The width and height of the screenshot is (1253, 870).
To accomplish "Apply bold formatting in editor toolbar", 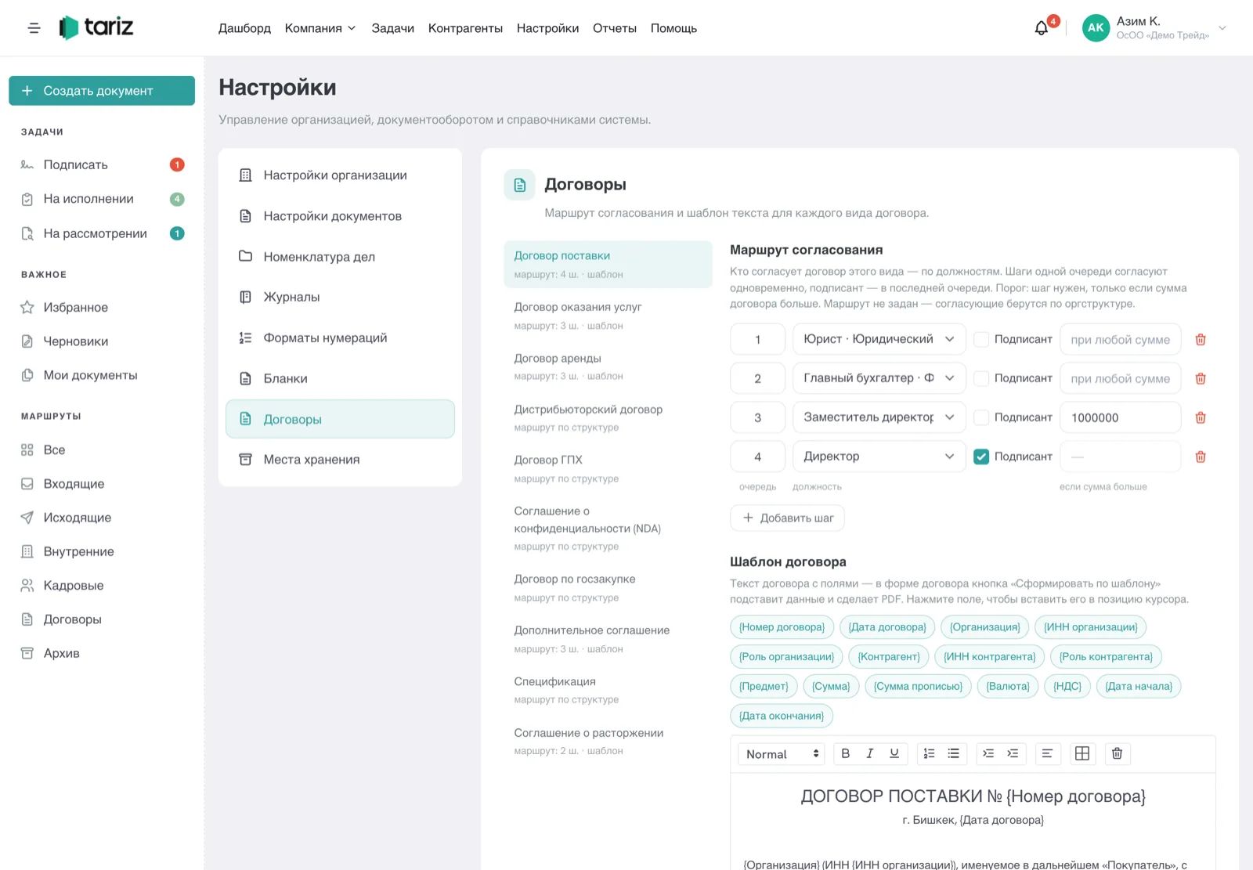I will [845, 753].
